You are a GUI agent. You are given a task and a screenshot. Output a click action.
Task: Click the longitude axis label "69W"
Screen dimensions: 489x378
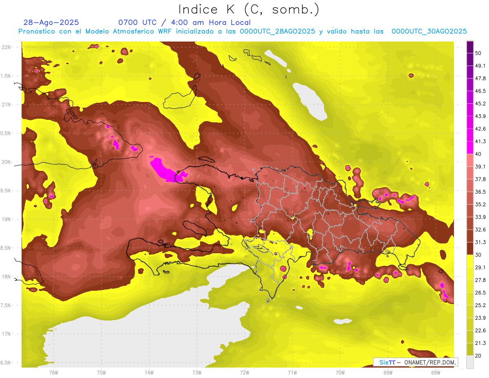click(388, 372)
